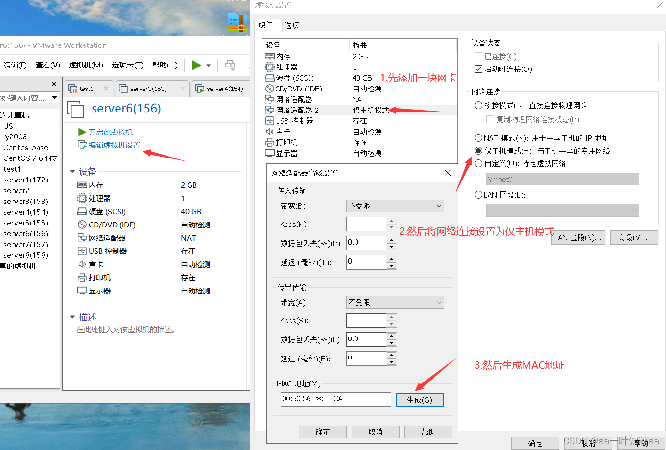Screen dimensions: 666x450
Task: Open the VMnet0 network dropdown
Action: click(563, 179)
